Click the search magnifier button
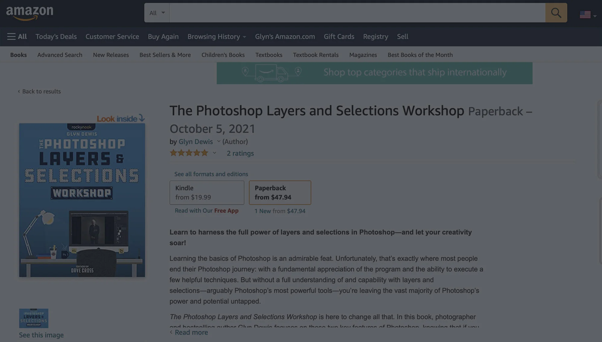 (556, 13)
